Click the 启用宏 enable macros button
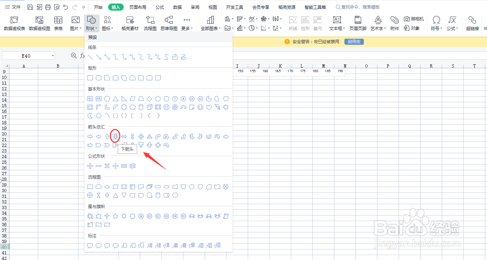The width and height of the screenshot is (487, 260). point(354,42)
